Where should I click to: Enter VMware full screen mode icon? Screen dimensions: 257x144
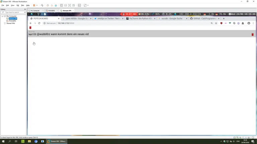click(x=70, y=5)
